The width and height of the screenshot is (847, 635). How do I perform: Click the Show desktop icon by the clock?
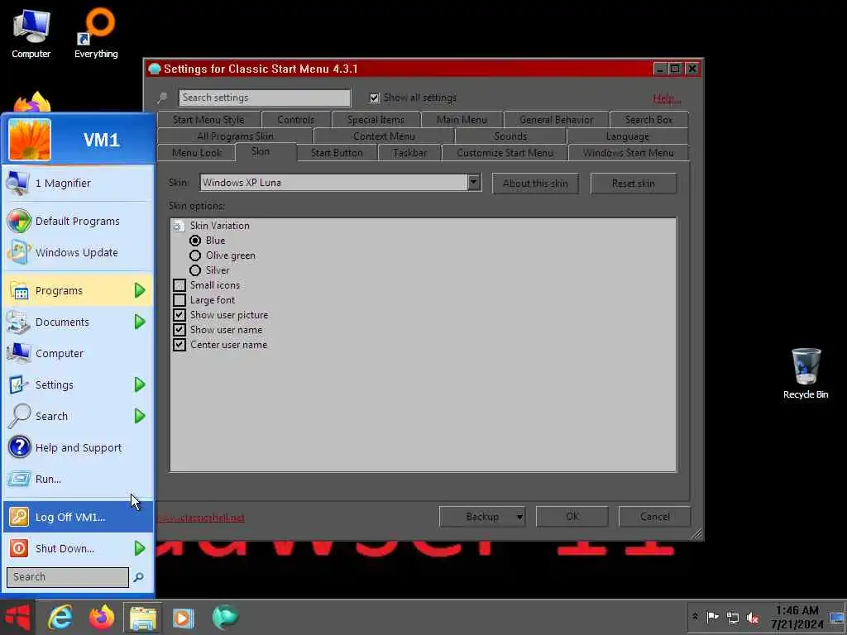(x=837, y=618)
